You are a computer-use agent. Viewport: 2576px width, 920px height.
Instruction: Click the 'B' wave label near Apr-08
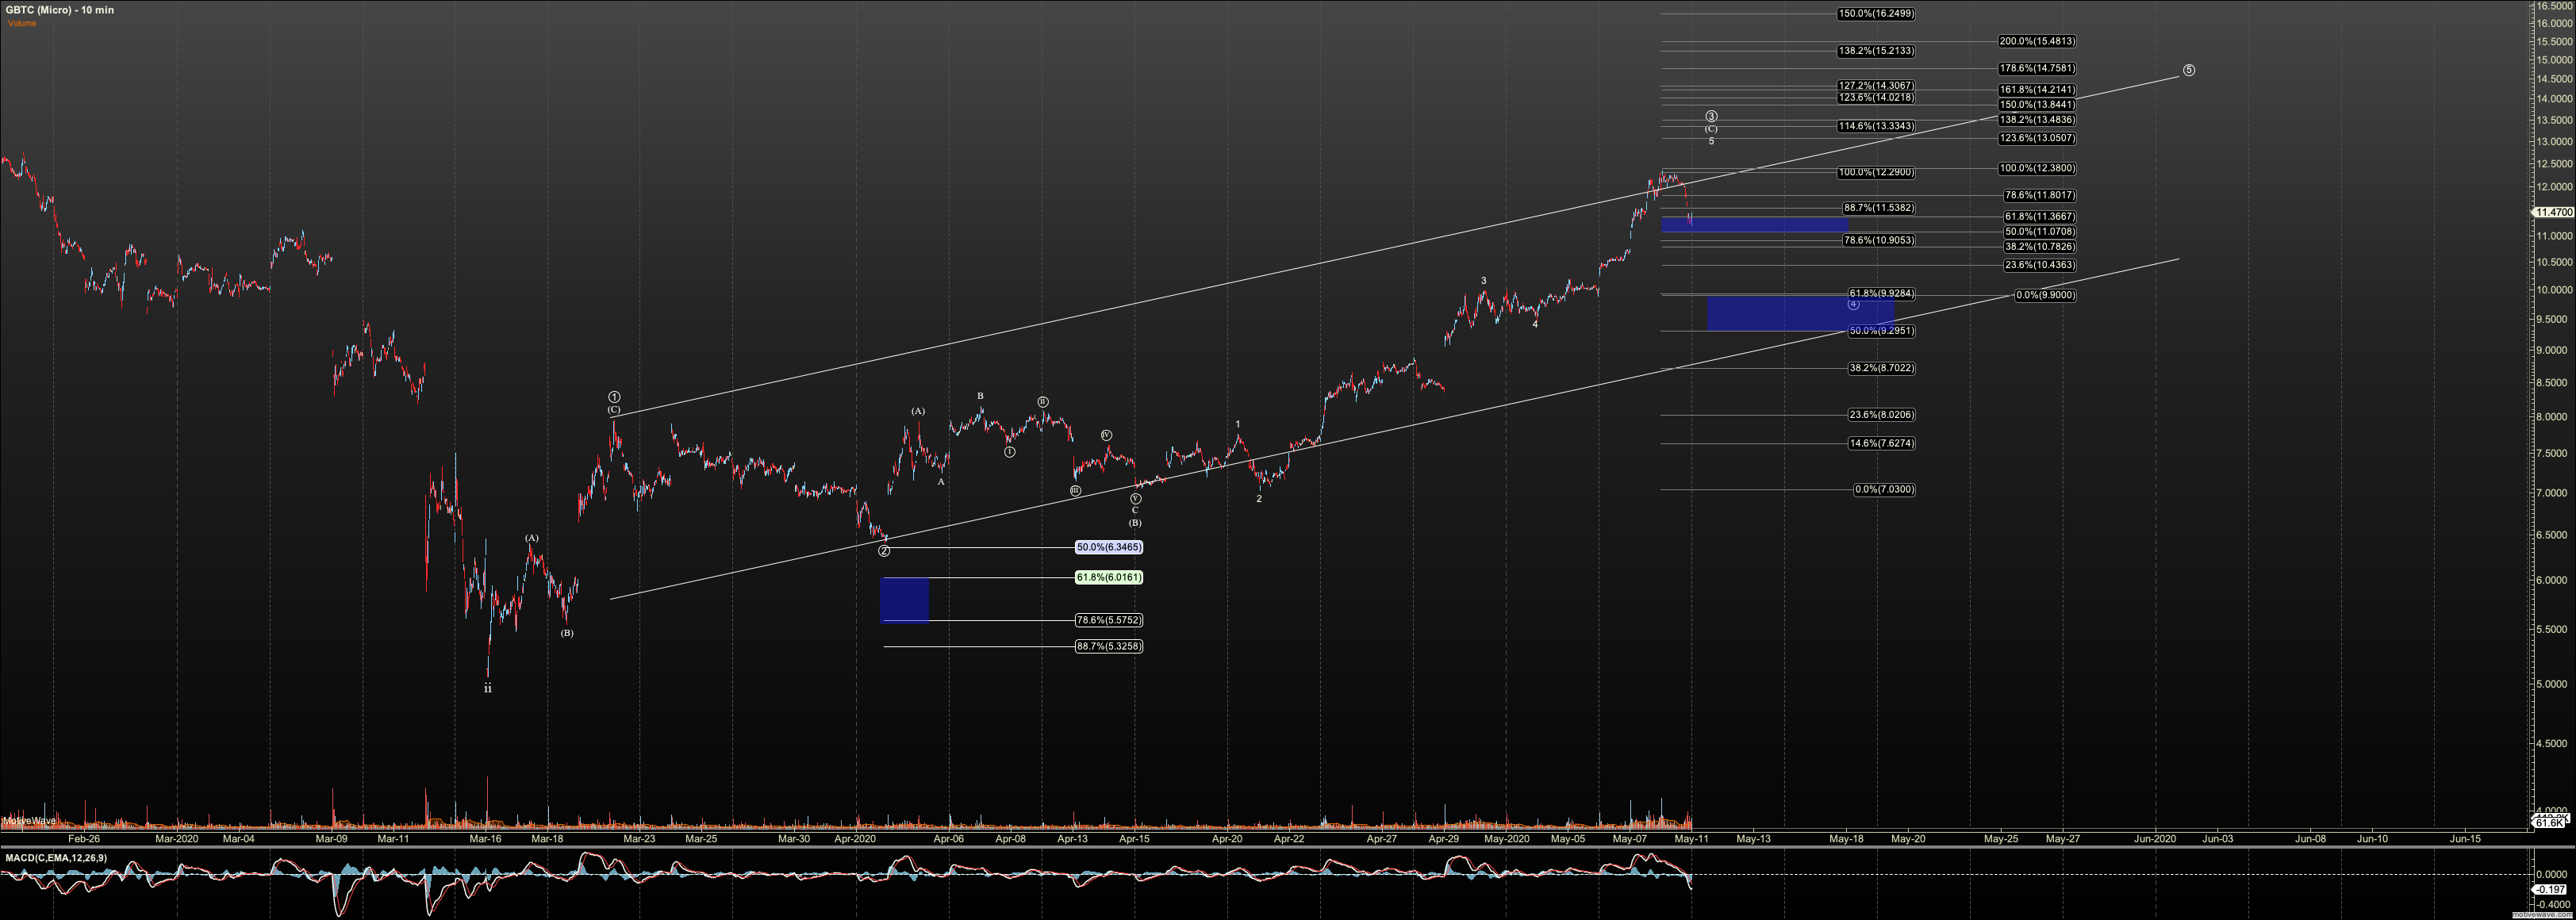coord(981,396)
